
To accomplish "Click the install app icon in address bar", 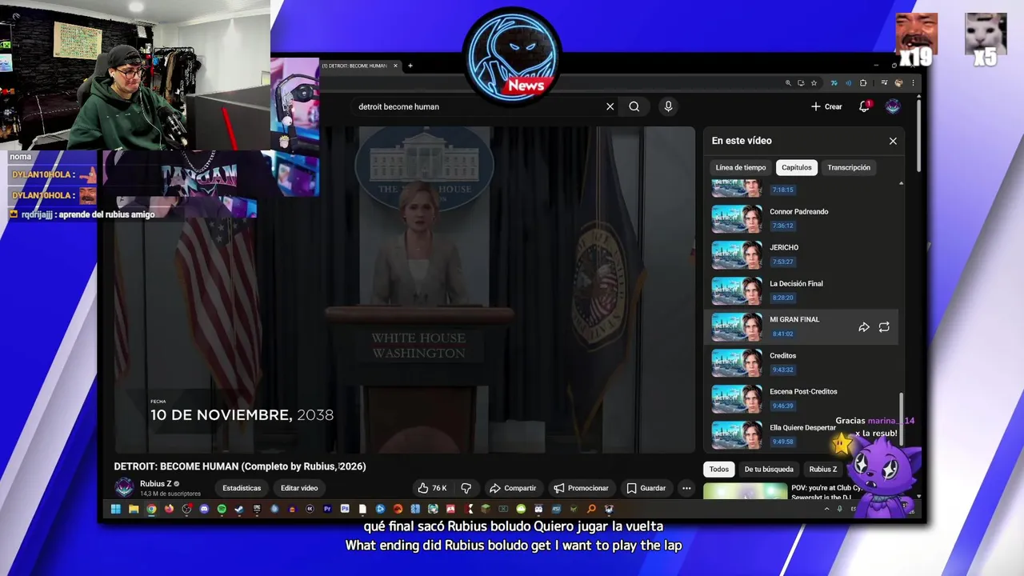I will coord(801,83).
